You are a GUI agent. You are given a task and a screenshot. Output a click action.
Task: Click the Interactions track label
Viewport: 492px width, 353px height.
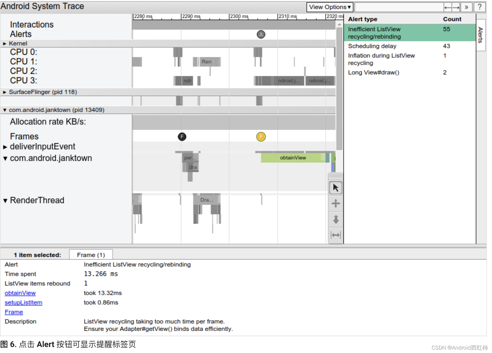pos(32,25)
